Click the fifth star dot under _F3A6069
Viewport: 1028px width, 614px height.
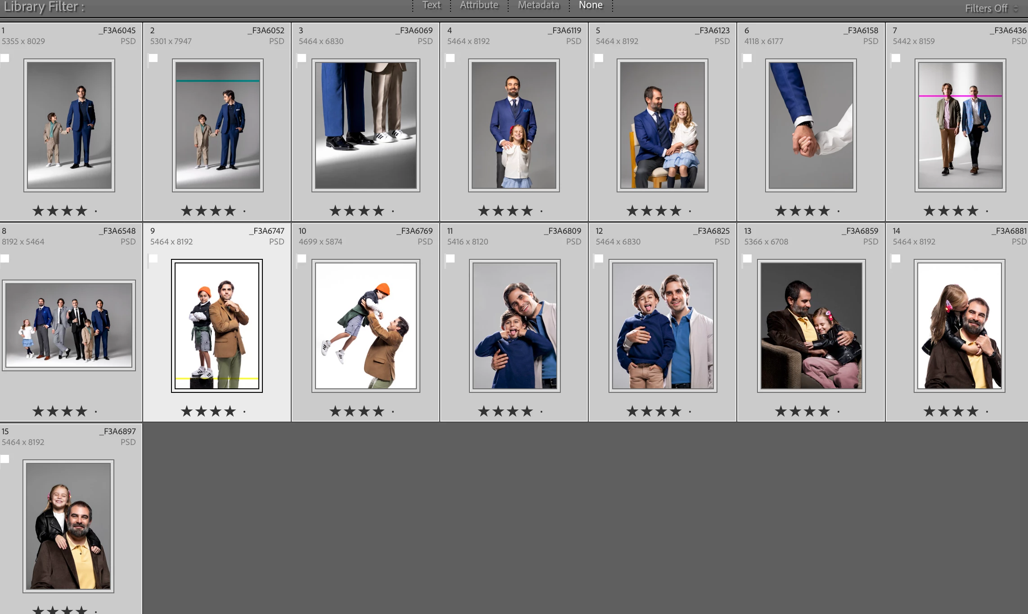(x=393, y=211)
